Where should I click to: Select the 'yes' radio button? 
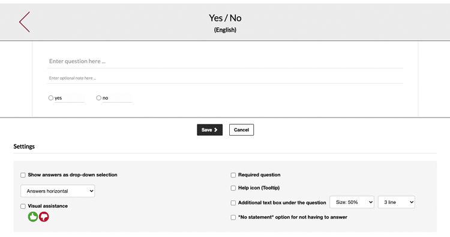(51, 98)
